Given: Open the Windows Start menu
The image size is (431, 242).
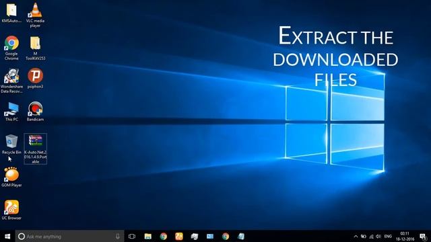Looking at the screenshot, I should tap(7, 236).
